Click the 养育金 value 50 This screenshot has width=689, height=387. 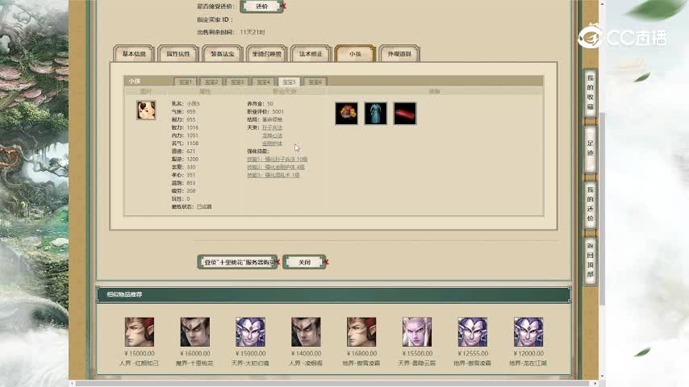tap(269, 104)
